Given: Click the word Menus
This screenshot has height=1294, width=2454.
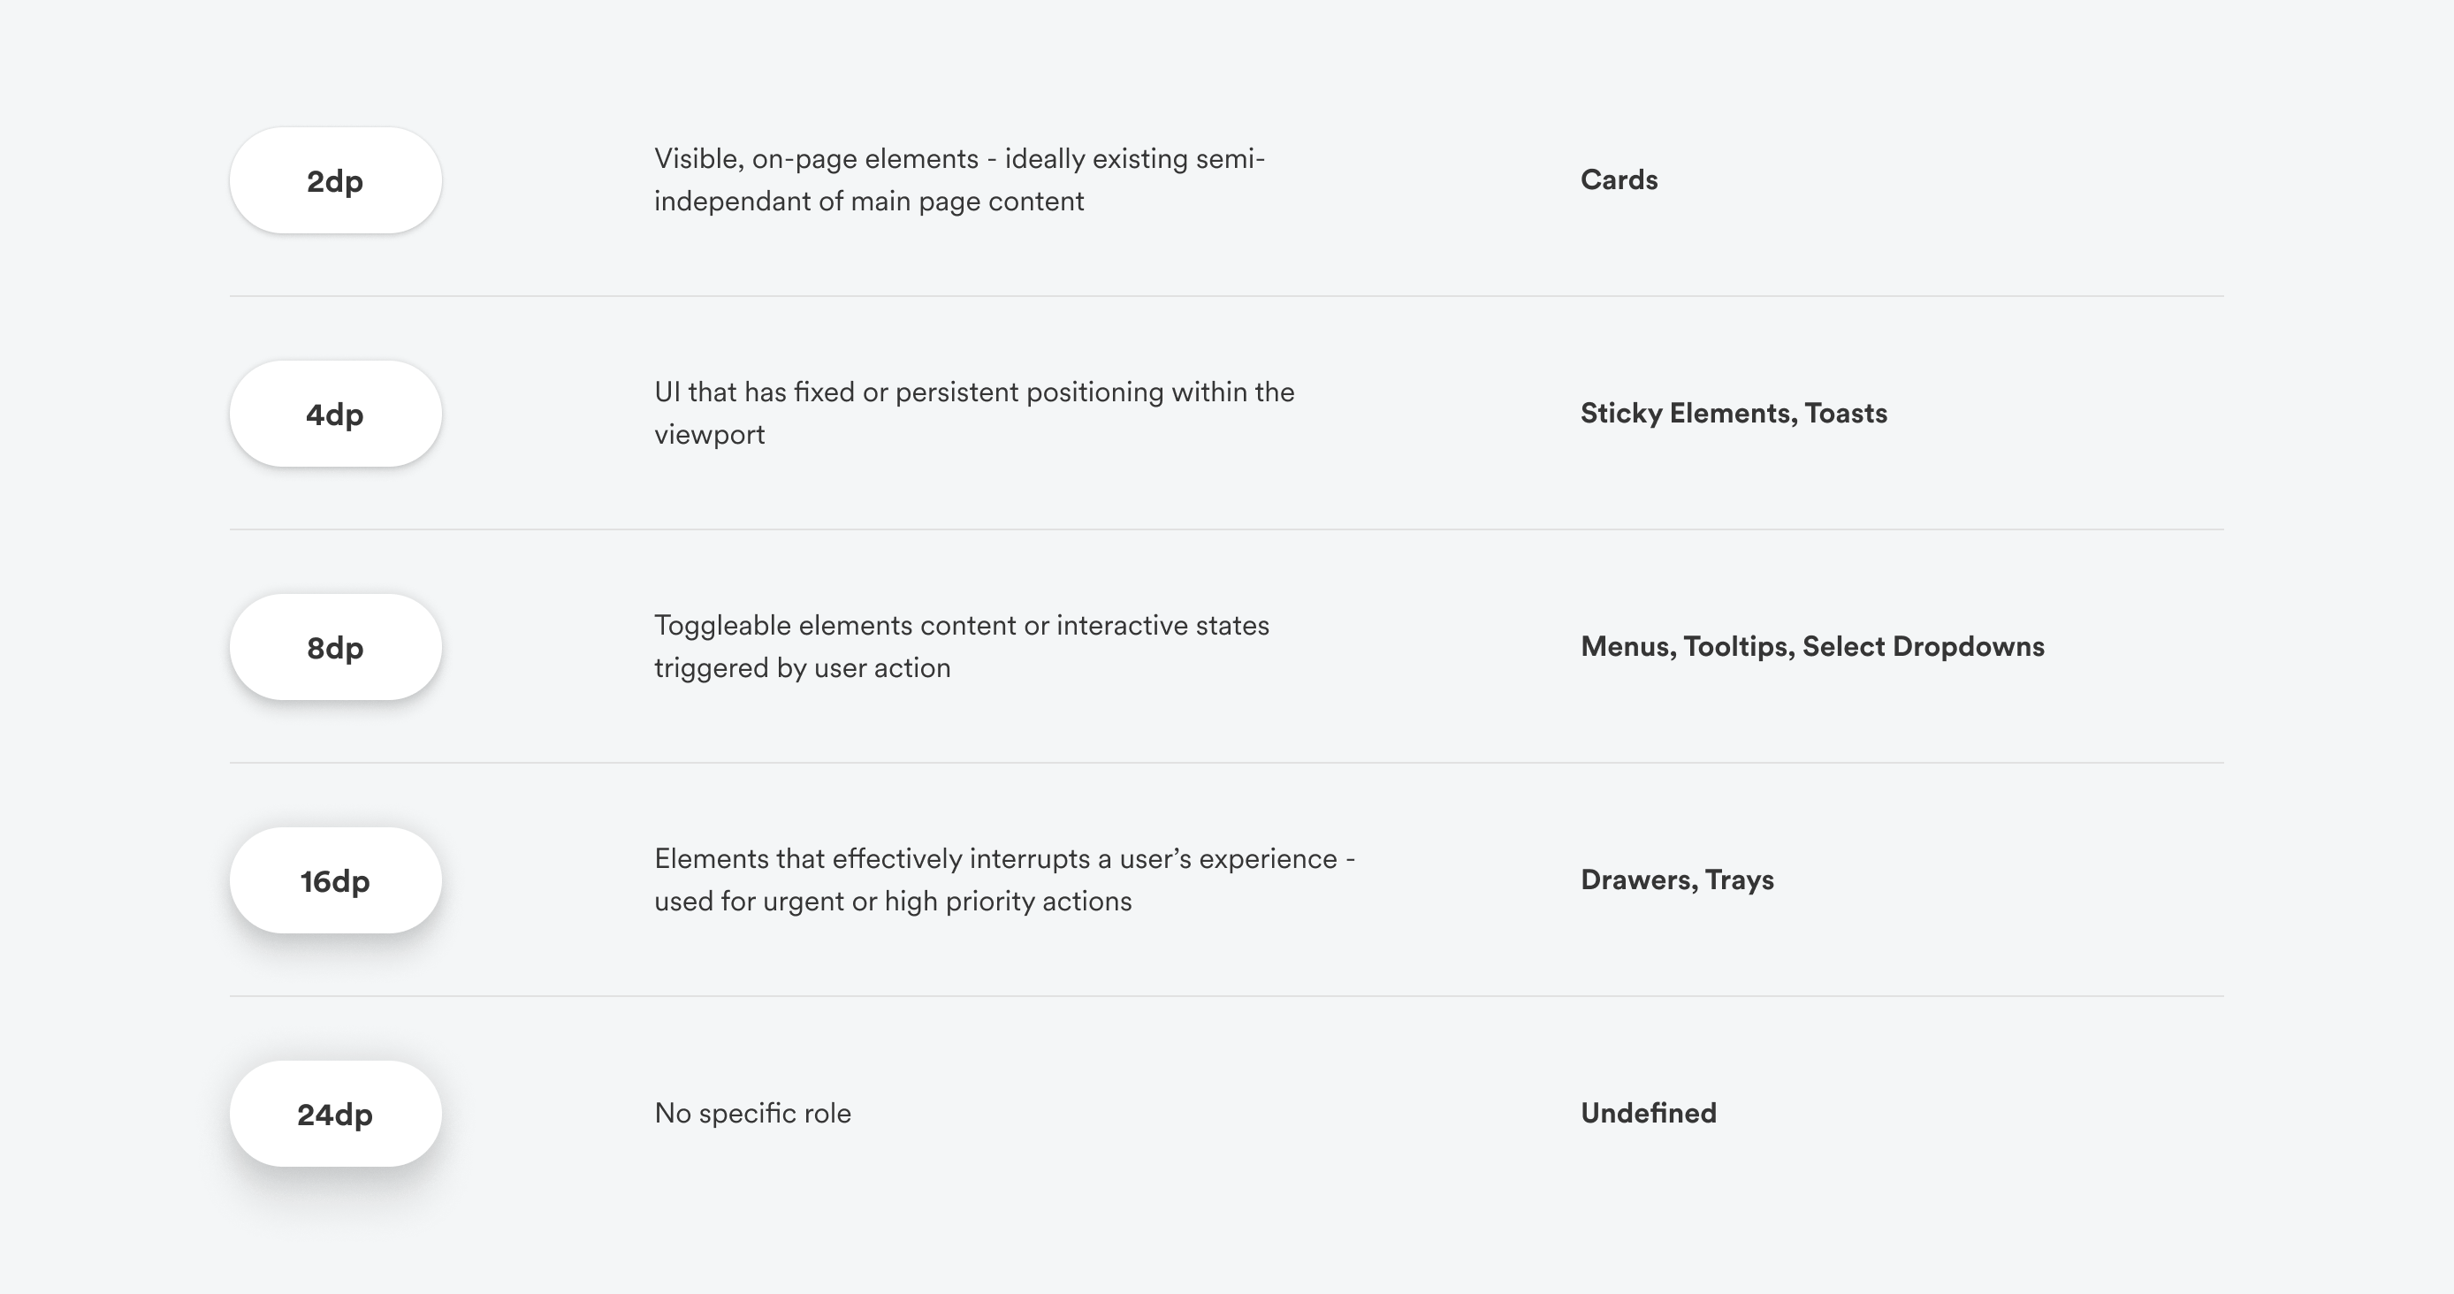Looking at the screenshot, I should (x=1627, y=646).
